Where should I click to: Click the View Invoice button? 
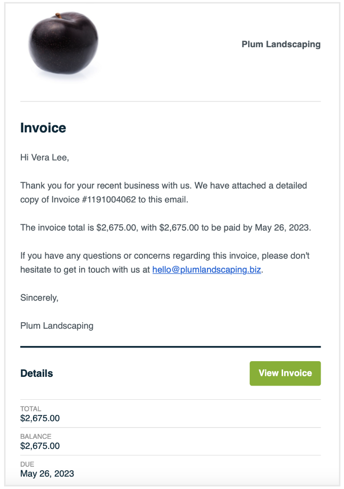tap(285, 373)
